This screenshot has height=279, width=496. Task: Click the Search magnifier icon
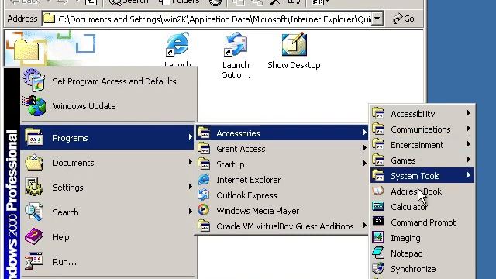pyautogui.click(x=34, y=212)
